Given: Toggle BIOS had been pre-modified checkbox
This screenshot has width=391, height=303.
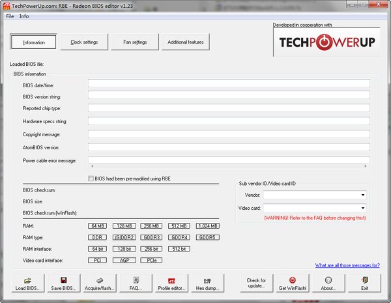Looking at the screenshot, I should (91, 179).
